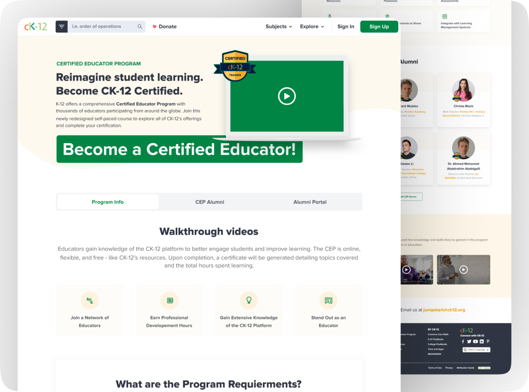
Task: Click the CK-12 logo in back page footer
Action: click(466, 330)
